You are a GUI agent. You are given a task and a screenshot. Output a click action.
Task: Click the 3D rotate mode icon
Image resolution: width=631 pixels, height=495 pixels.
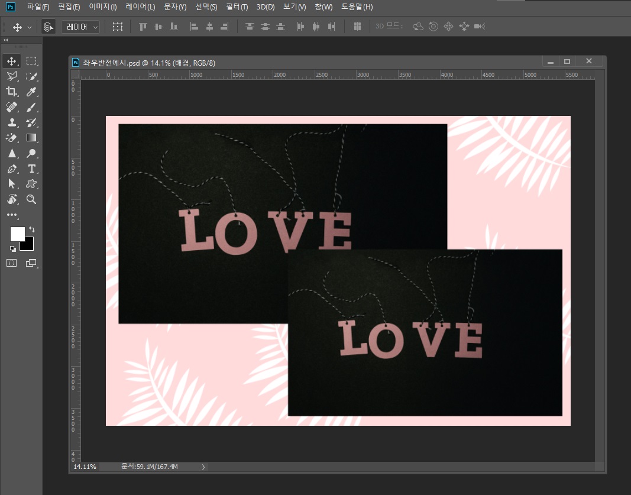418,27
